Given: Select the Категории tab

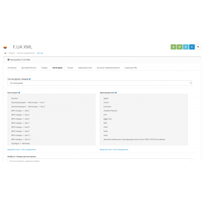Looking at the screenshot, I should (57, 68).
